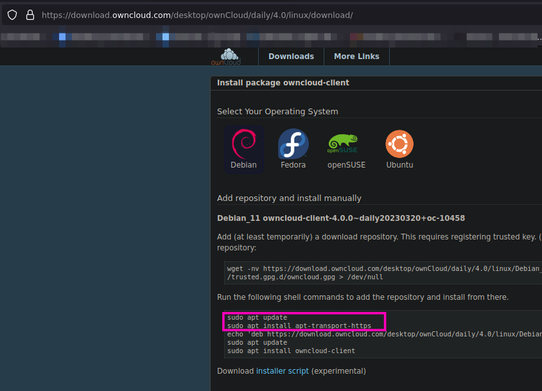
Task: Click the 'Add repository and install manually' heading
Action: coord(289,198)
